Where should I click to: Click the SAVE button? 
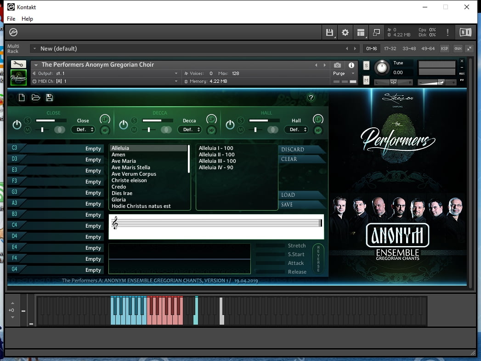(302, 205)
